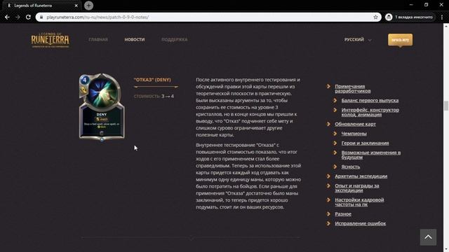Click the chevron beside Баланс первого выпуска
Screen dimensions: 449x252
tap(335, 100)
